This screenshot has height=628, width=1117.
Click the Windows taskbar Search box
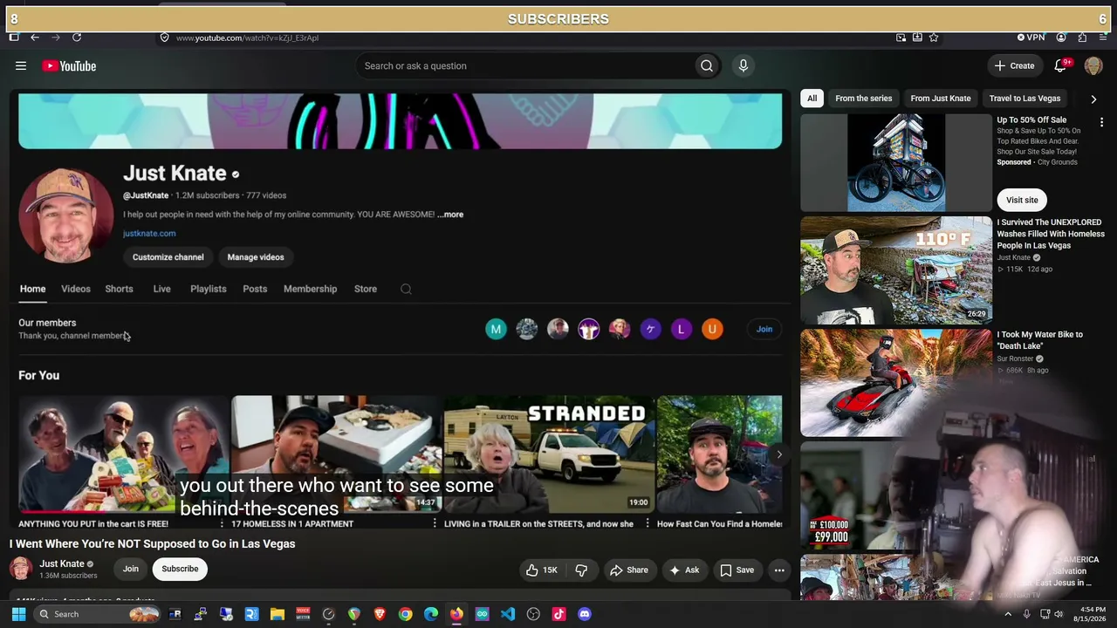(x=98, y=614)
